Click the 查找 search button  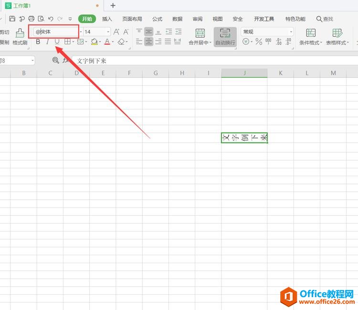point(325,19)
